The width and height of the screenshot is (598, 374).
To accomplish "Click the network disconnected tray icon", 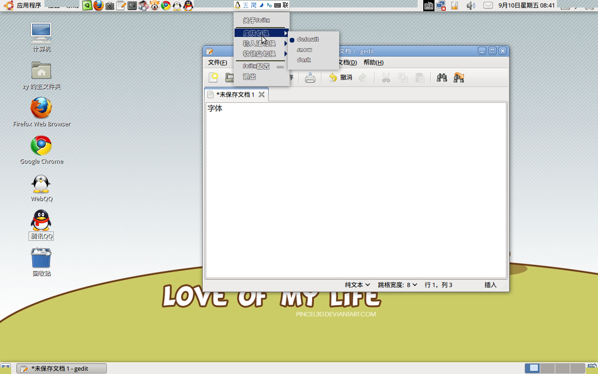I will coord(441,6).
